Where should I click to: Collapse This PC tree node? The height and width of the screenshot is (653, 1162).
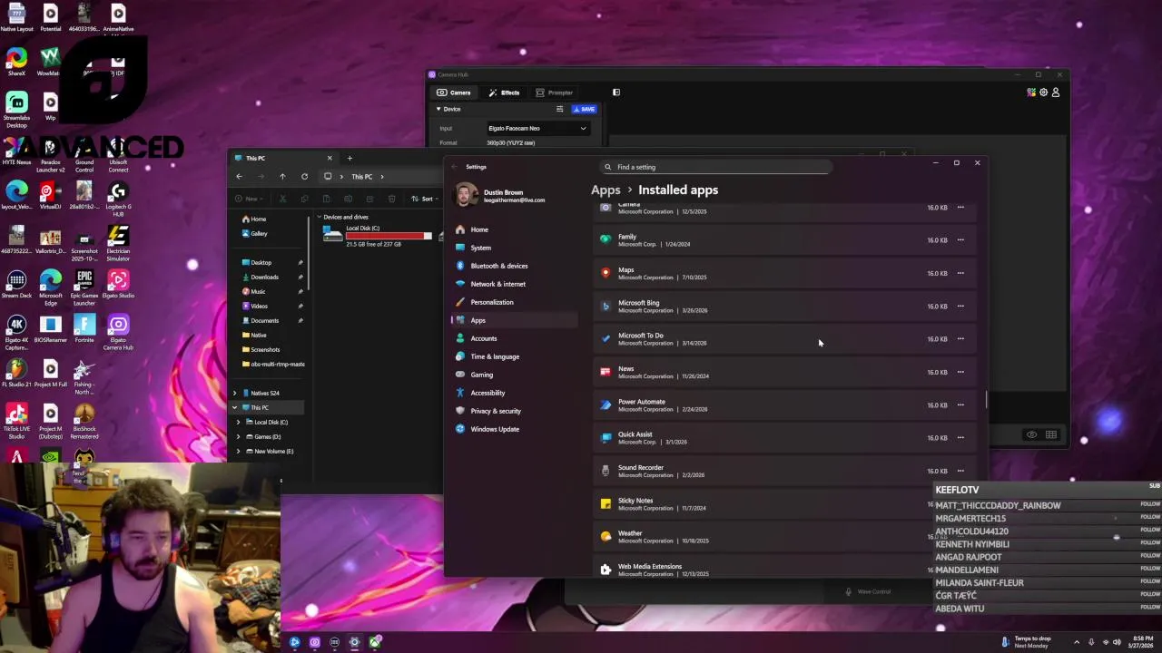click(235, 407)
